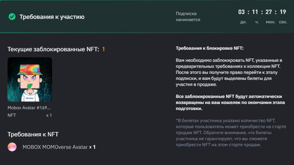Click MOBOX MOMOverse Avatar requirement text
The width and height of the screenshot is (294, 165).
(x=55, y=147)
